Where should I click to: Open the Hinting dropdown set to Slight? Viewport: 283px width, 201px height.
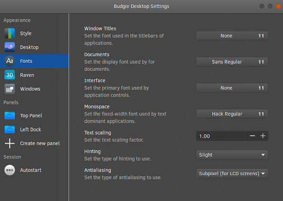tap(232, 155)
